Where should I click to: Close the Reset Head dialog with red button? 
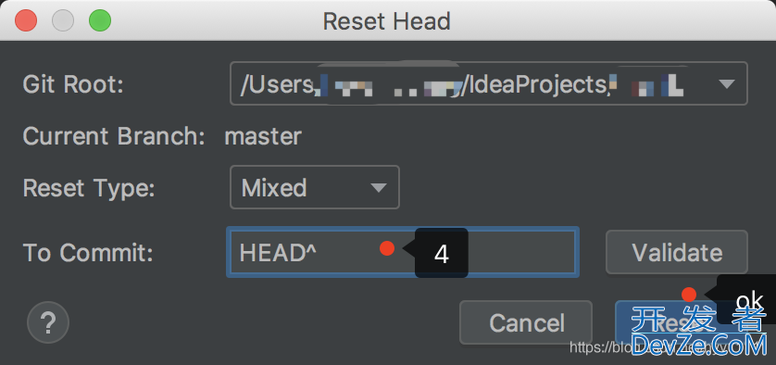pyautogui.click(x=26, y=20)
